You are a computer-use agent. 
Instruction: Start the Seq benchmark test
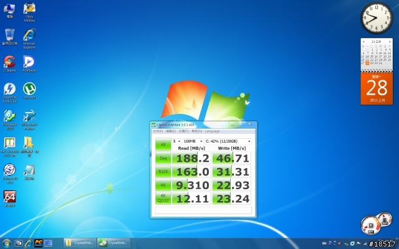163,158
